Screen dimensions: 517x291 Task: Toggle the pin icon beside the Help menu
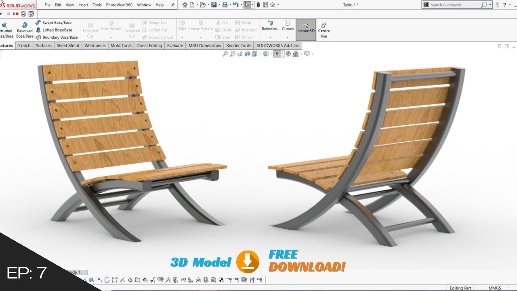tap(173, 5)
